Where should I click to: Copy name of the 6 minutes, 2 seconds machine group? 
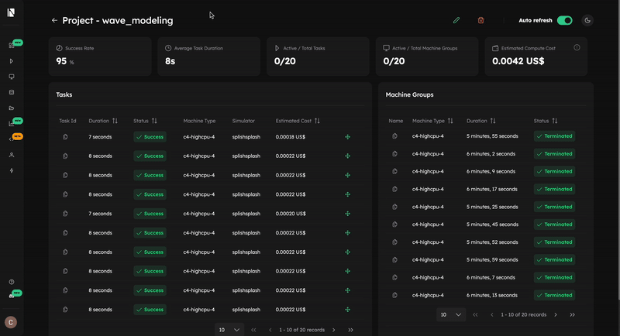[394, 153]
